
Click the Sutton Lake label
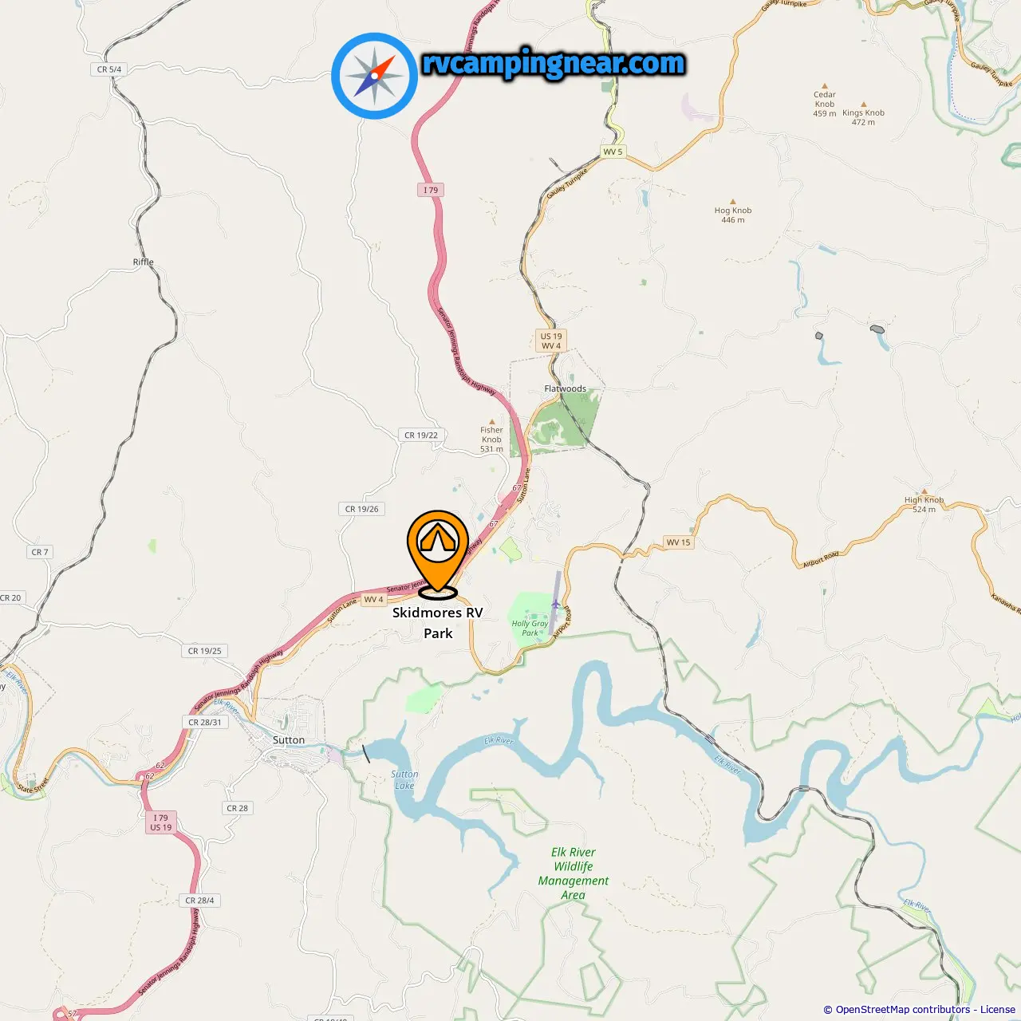[x=404, y=779]
